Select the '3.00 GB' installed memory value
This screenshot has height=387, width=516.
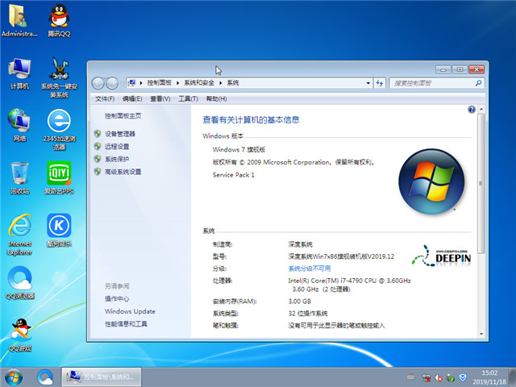point(299,302)
